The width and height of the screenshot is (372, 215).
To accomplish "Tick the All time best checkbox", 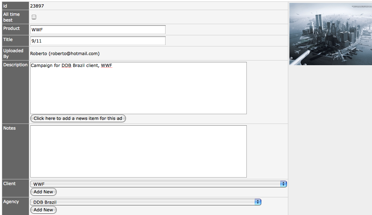I will point(34,17).
